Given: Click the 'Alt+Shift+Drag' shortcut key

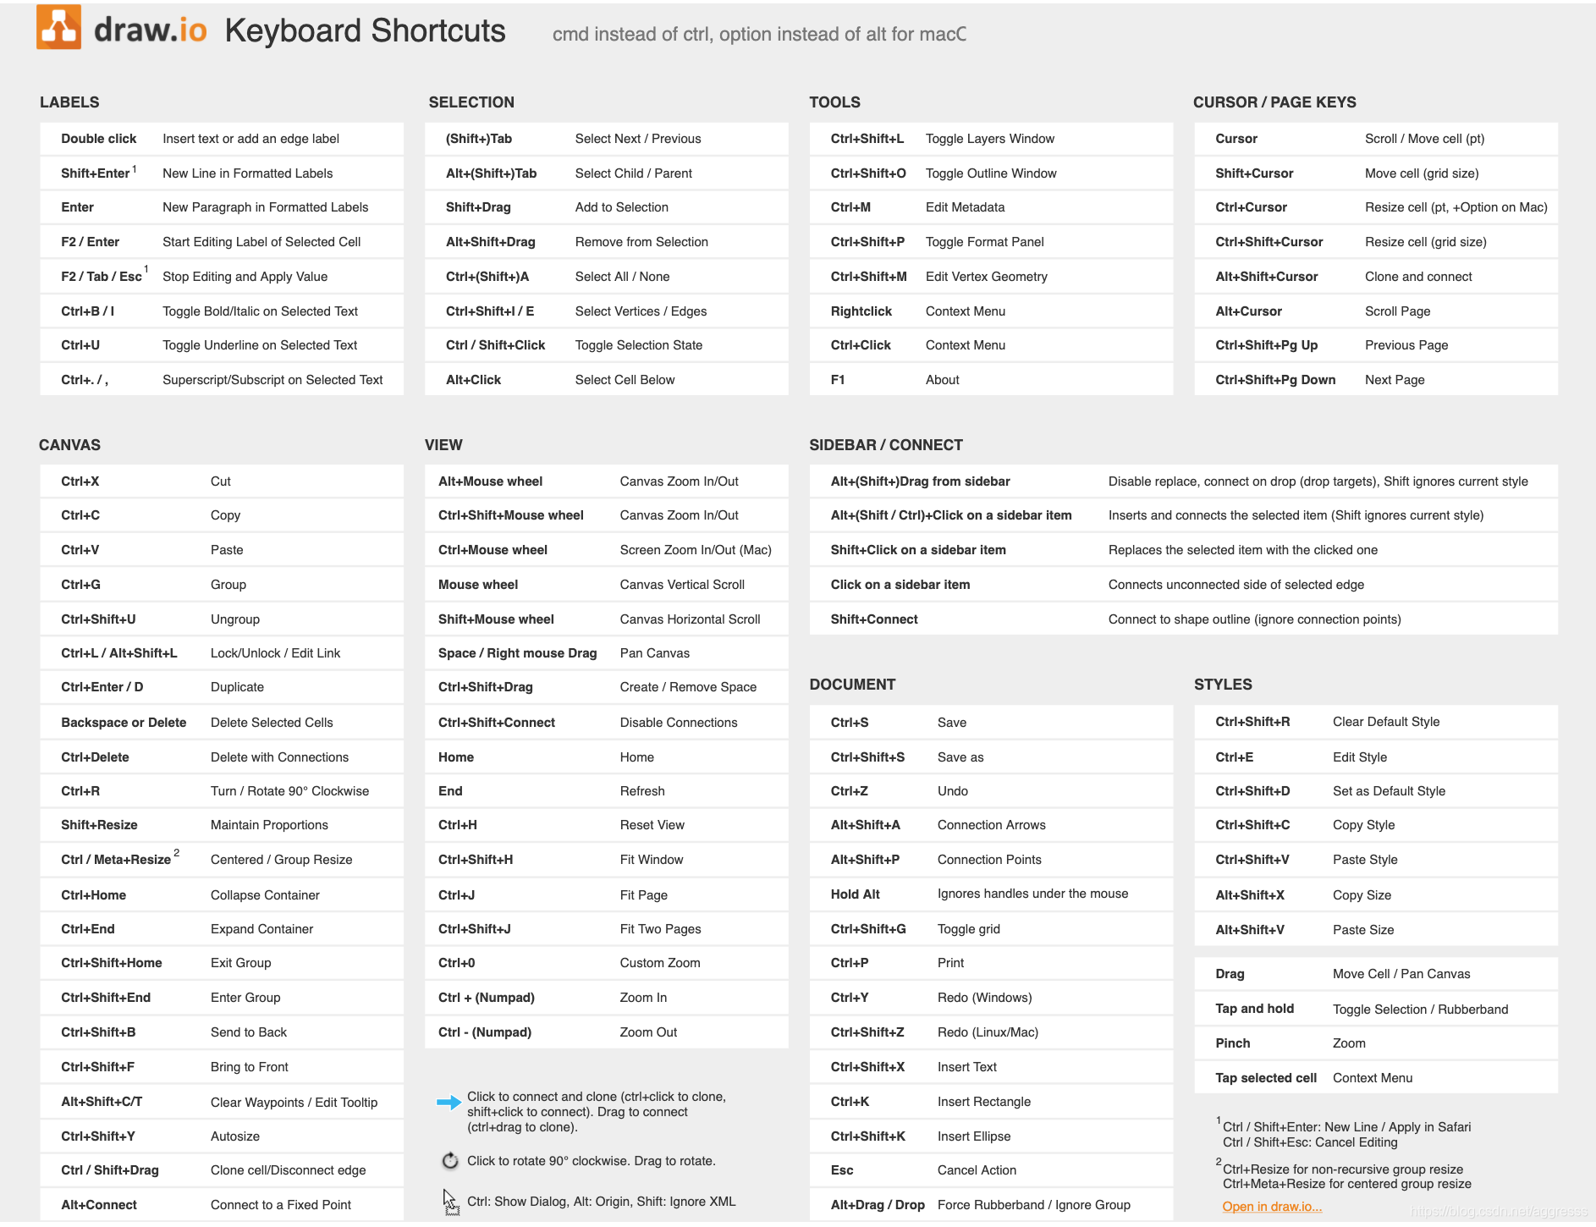Looking at the screenshot, I should tap(491, 242).
